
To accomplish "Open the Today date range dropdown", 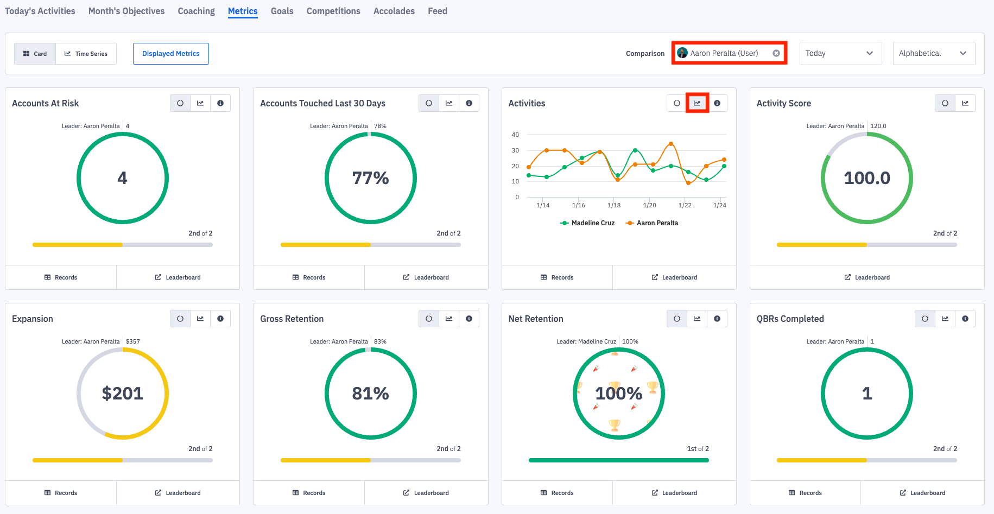I will pyautogui.click(x=839, y=53).
